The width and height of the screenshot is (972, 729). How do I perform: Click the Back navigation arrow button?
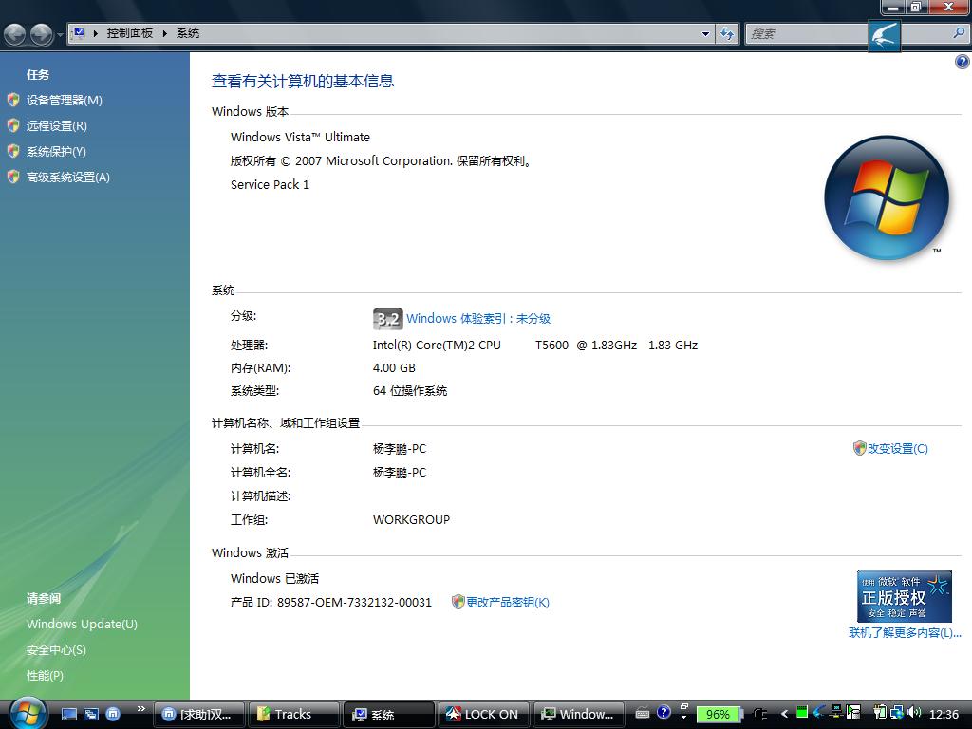click(15, 35)
